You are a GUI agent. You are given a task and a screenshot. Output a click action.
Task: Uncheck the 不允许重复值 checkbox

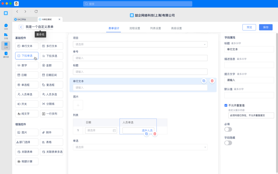click(x=226, y=105)
